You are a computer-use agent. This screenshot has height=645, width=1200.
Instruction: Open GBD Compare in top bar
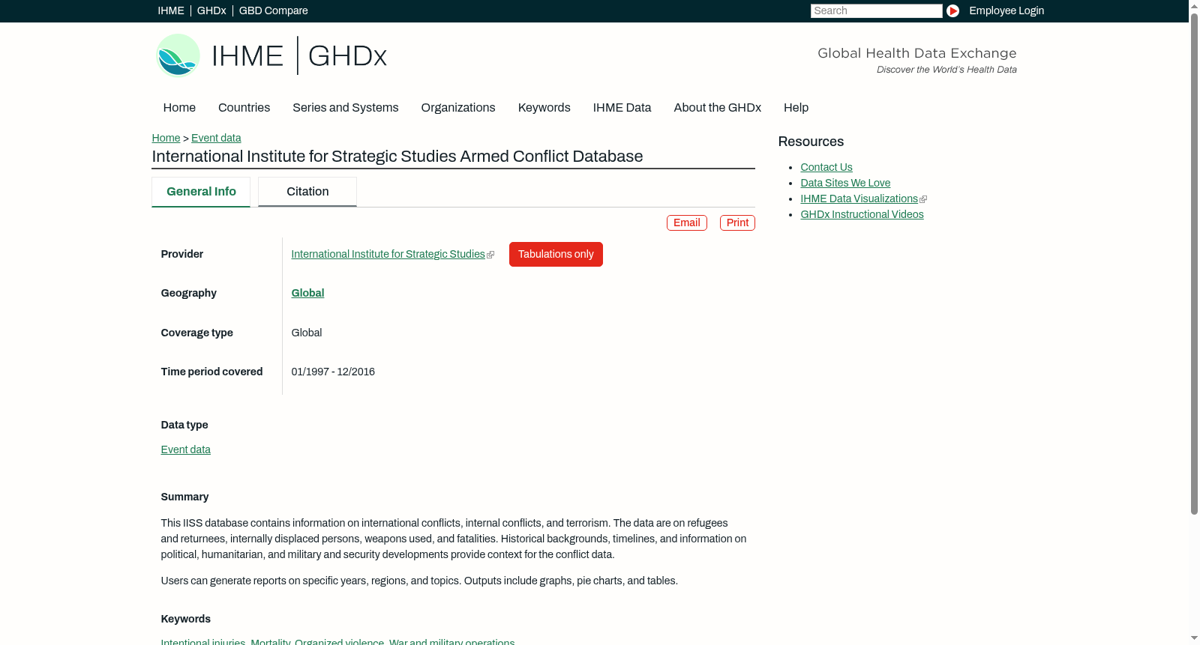(x=273, y=10)
